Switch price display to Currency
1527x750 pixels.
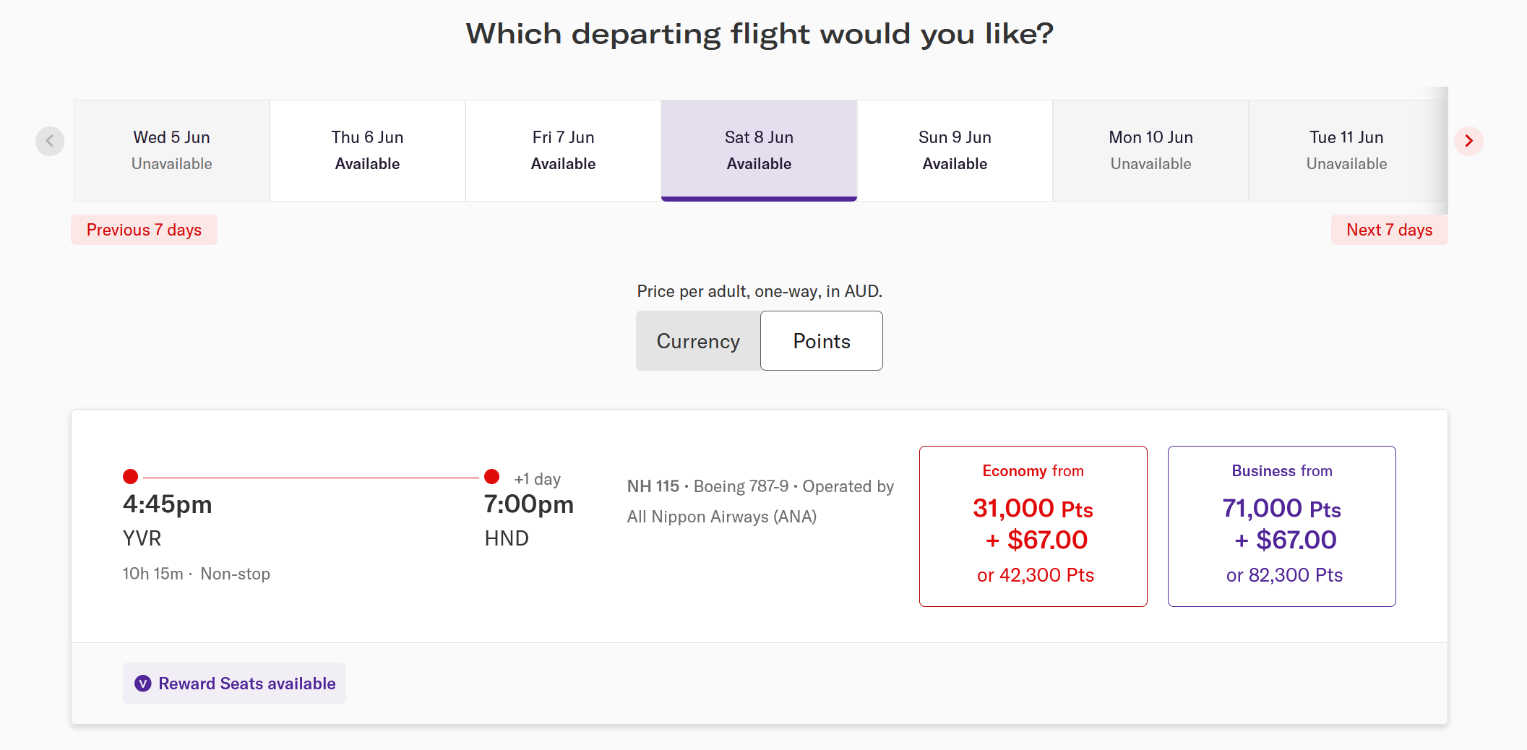[698, 341]
